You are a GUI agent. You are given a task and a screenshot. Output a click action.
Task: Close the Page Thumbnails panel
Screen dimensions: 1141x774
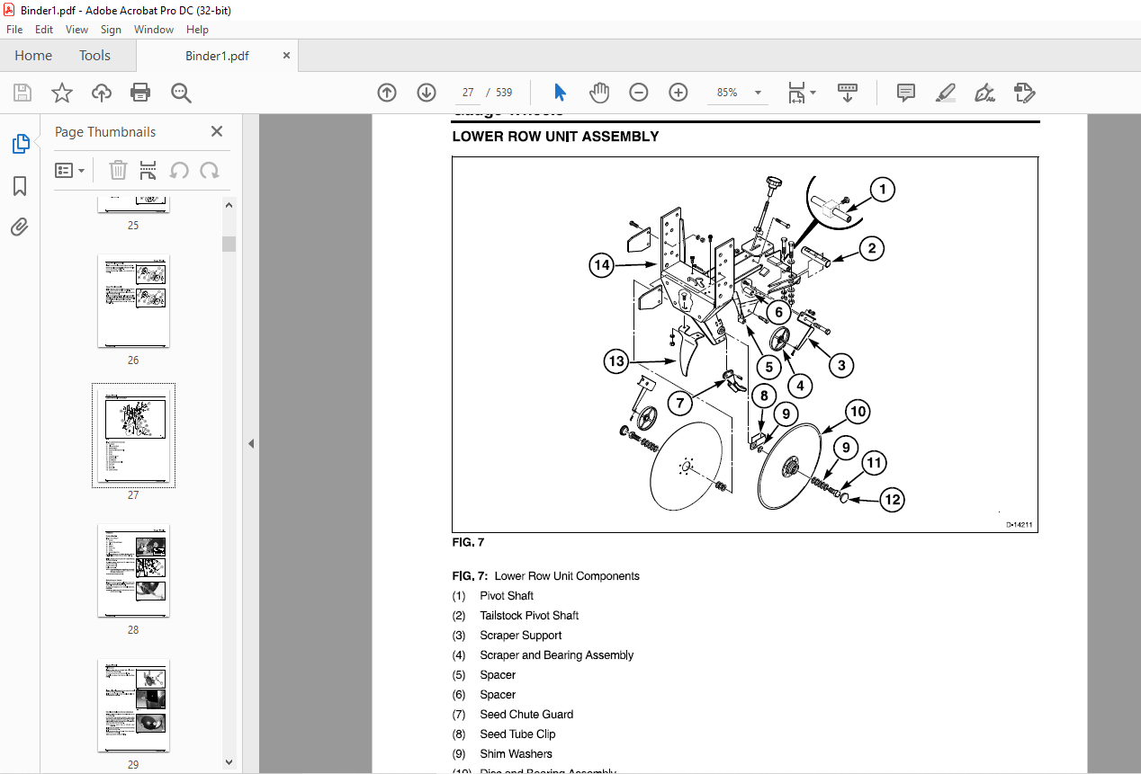tap(217, 131)
